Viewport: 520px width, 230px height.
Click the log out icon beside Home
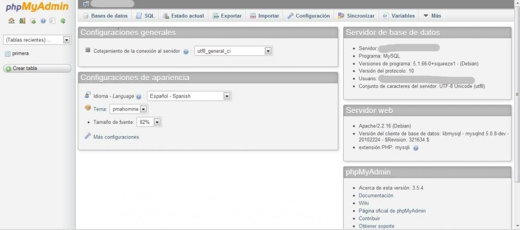click(x=22, y=21)
